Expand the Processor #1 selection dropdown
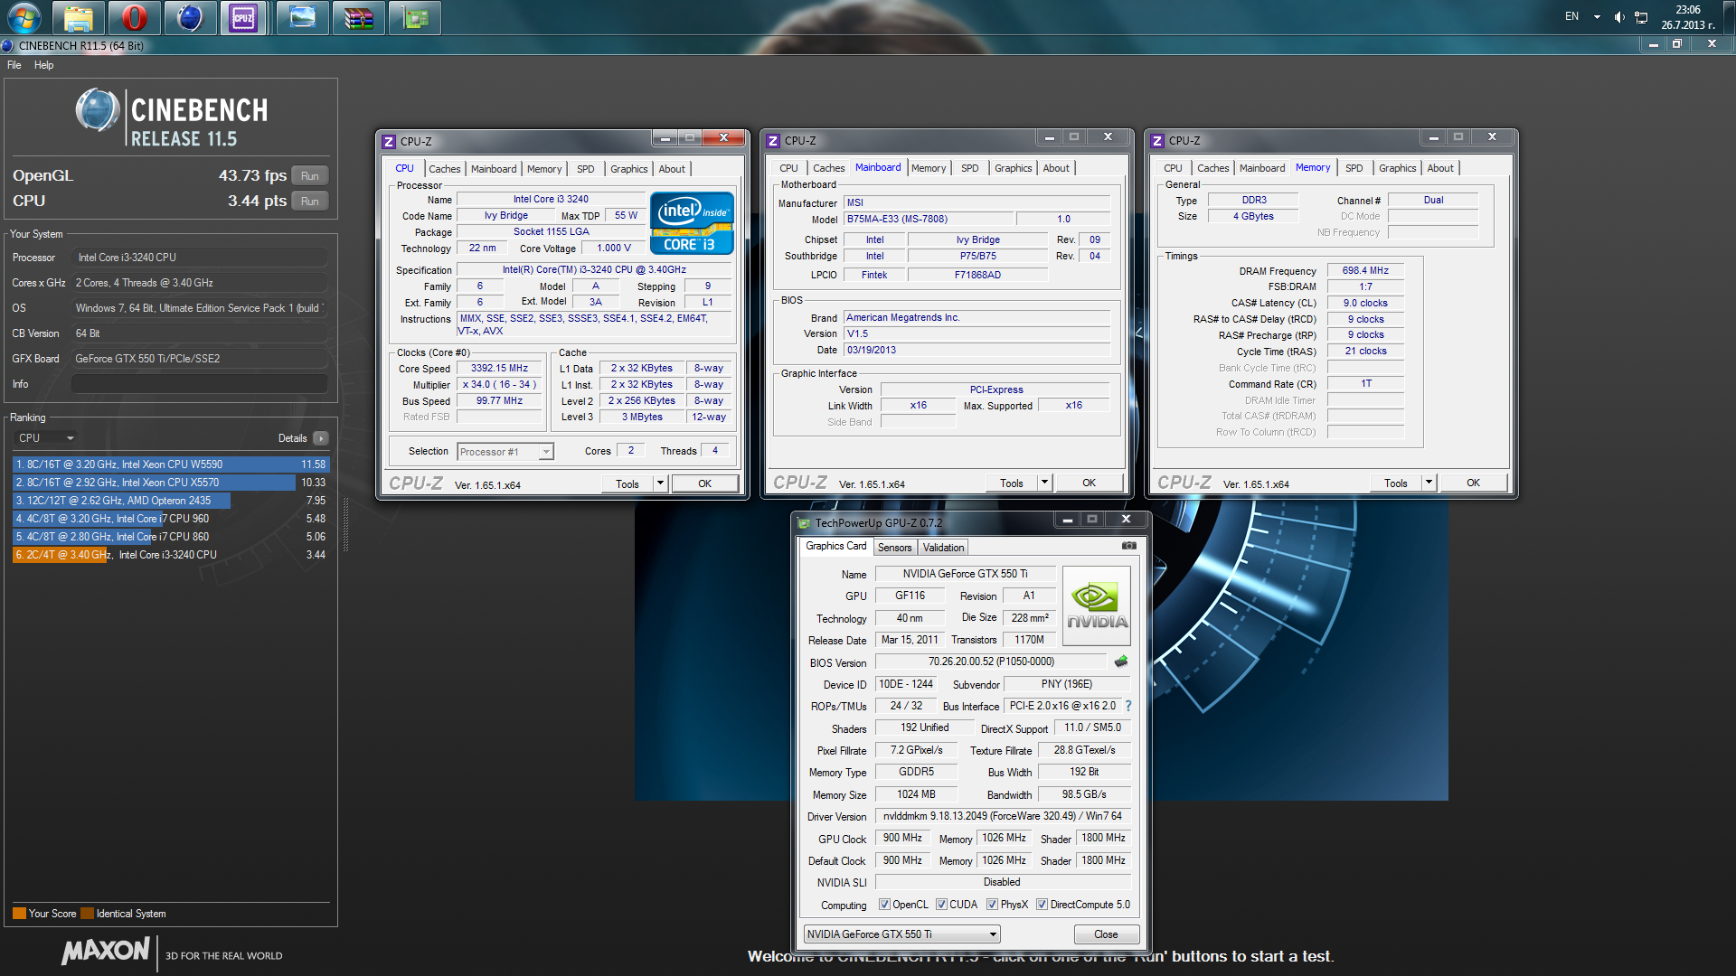This screenshot has height=976, width=1736. pos(545,452)
